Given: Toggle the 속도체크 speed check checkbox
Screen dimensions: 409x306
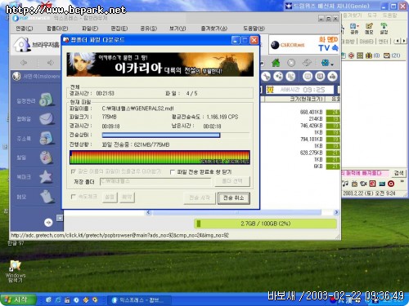Looking at the screenshot, I should point(73,197).
